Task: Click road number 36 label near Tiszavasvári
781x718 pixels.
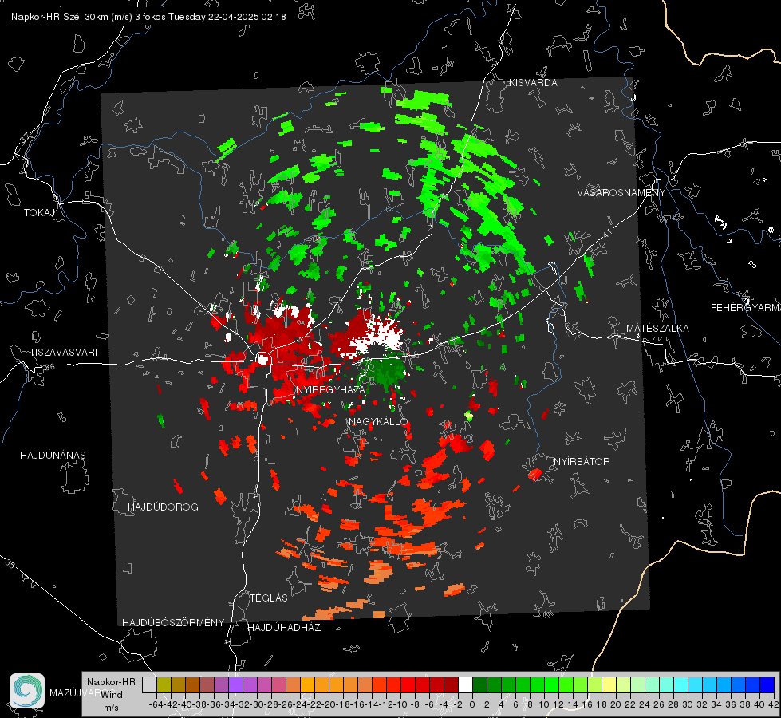Action: point(49,367)
